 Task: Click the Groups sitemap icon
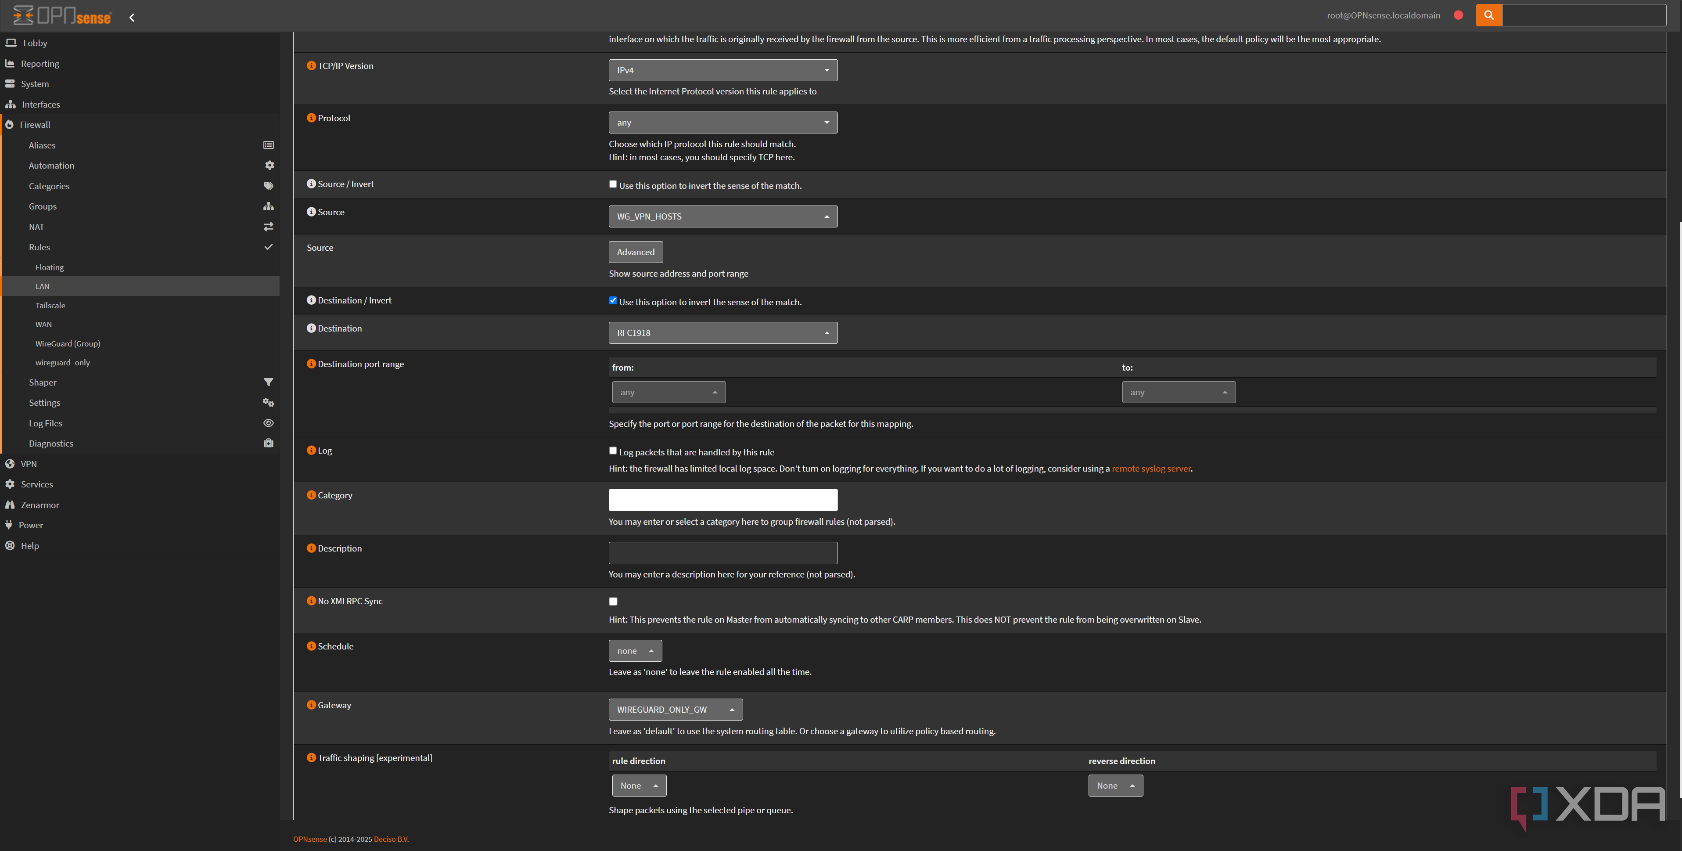268,206
